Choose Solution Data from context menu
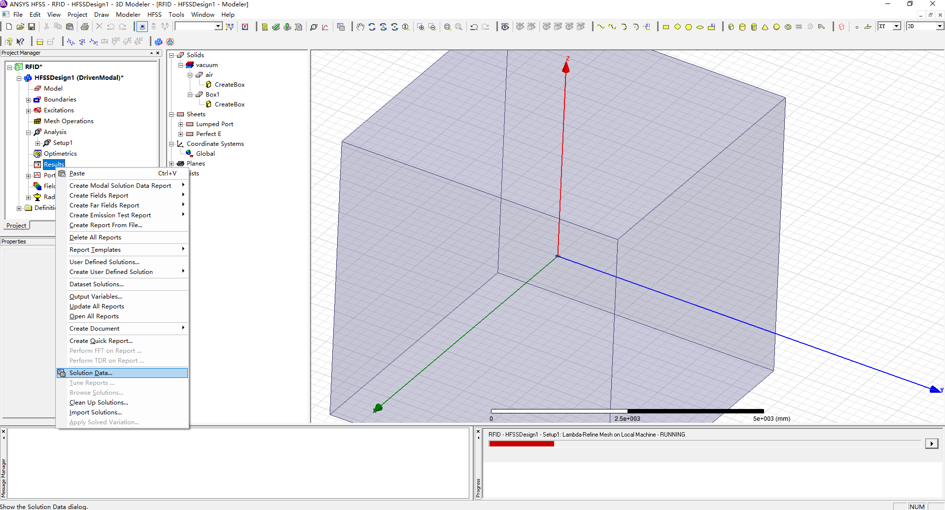This screenshot has height=510, width=945. tap(91, 373)
